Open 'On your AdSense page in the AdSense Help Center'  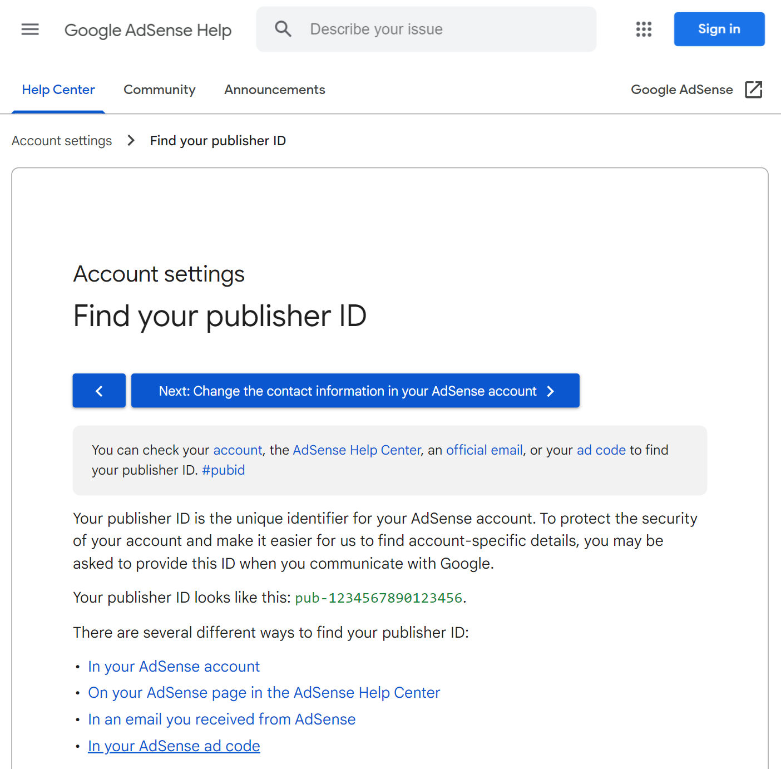point(264,693)
